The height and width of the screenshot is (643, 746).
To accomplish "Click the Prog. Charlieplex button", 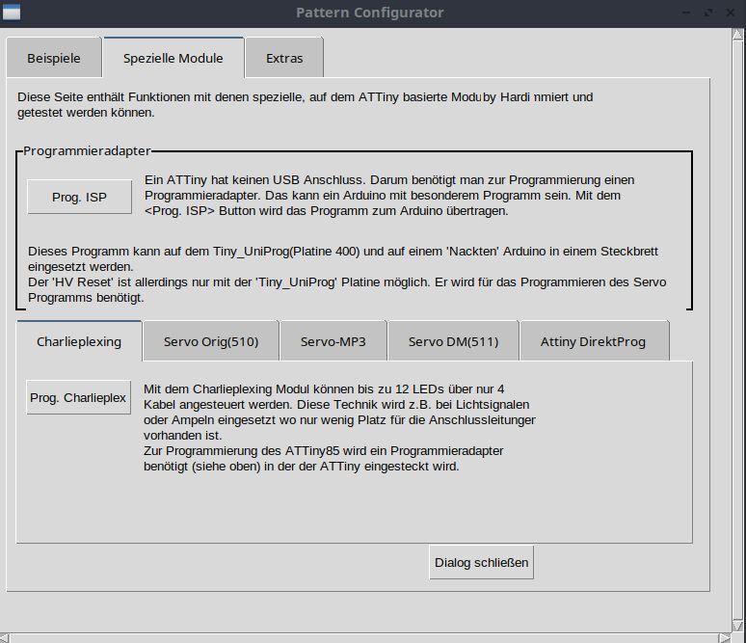I will (78, 397).
